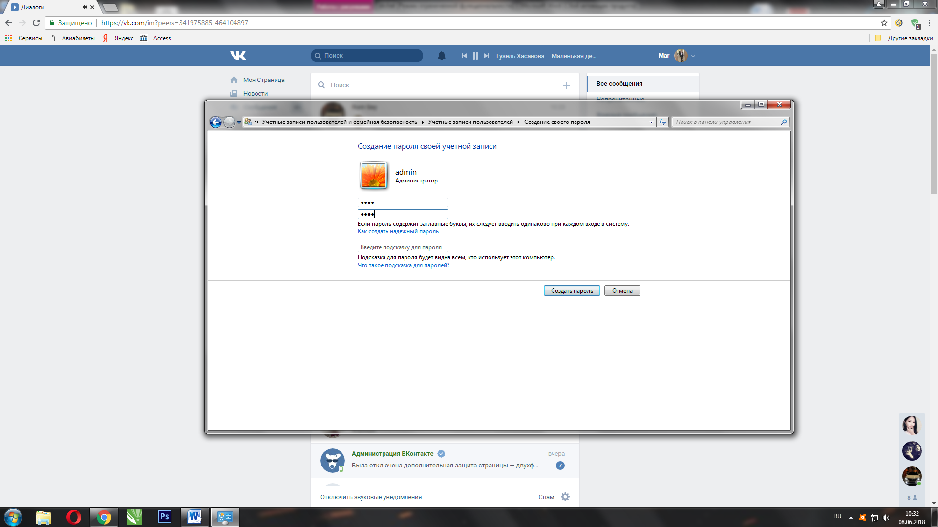938x527 pixels.
Task: Open dialog settings gear icon
Action: tap(565, 497)
